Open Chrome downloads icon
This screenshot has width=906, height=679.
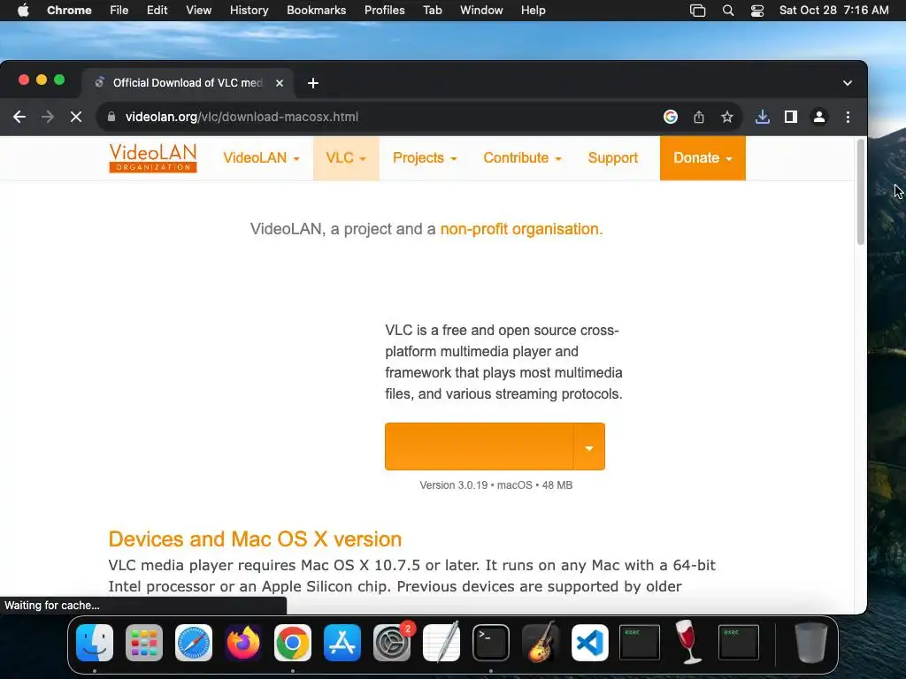[762, 118]
